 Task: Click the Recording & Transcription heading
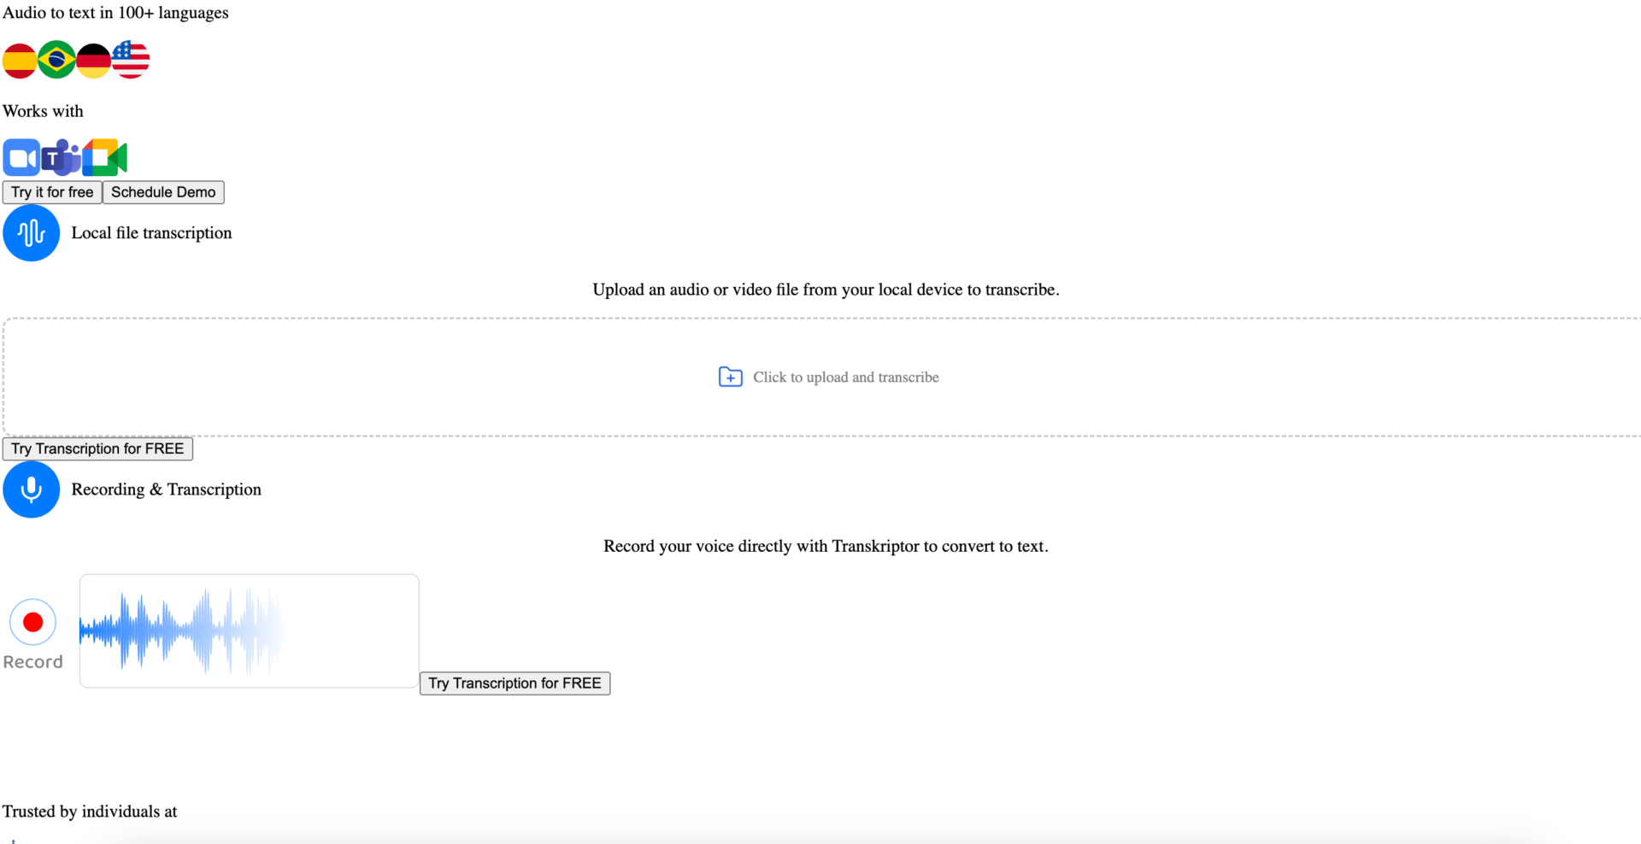coord(166,489)
